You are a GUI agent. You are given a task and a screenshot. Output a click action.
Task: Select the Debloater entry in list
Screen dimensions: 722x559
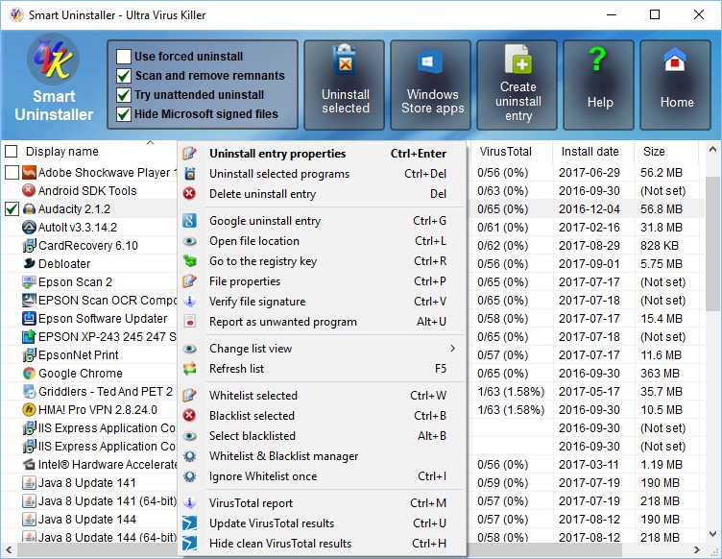coord(64,264)
